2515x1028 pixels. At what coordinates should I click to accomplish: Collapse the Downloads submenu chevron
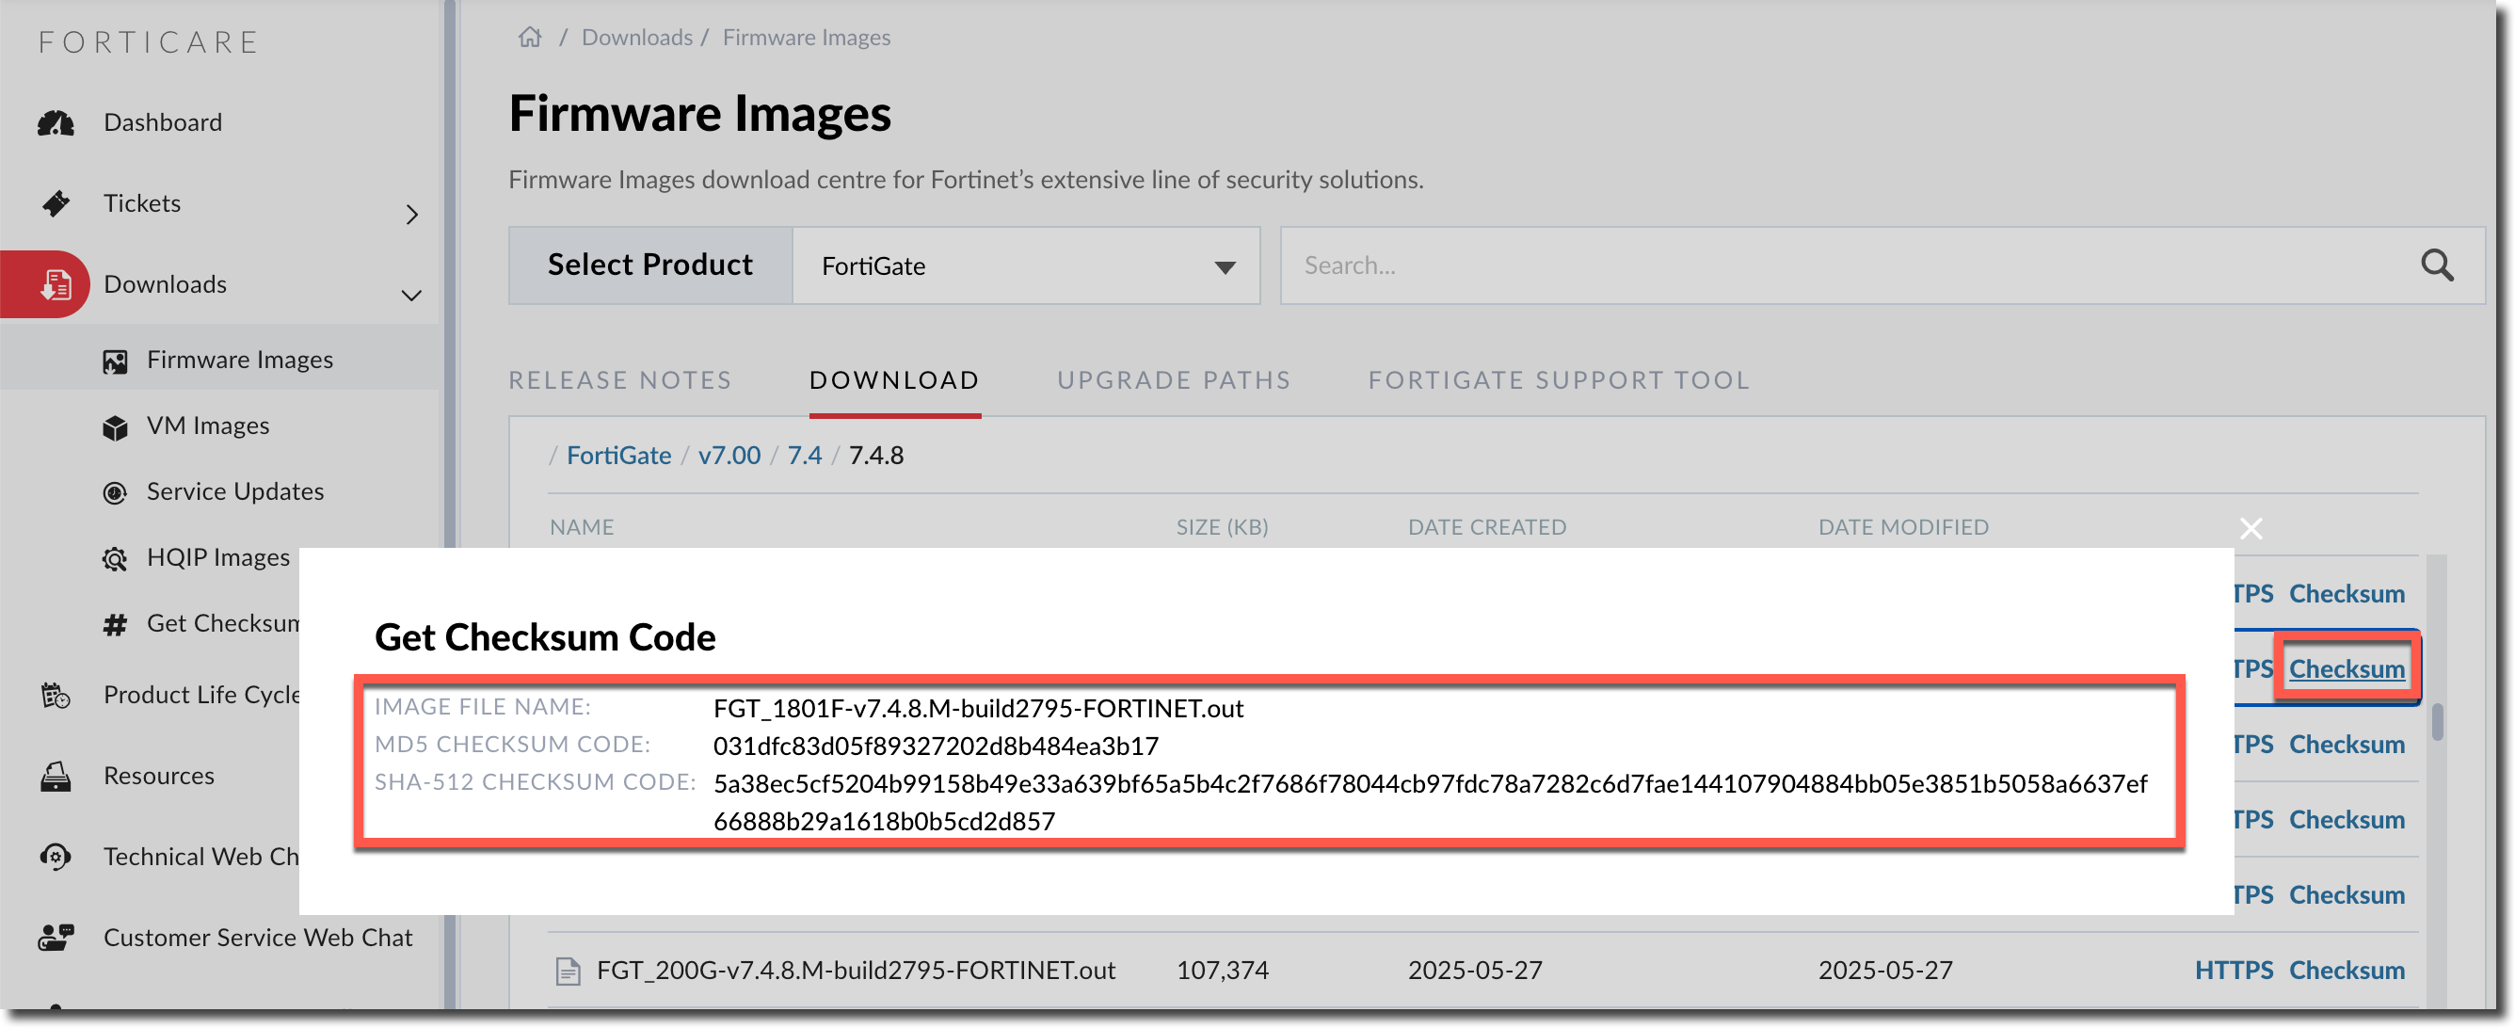tap(412, 295)
